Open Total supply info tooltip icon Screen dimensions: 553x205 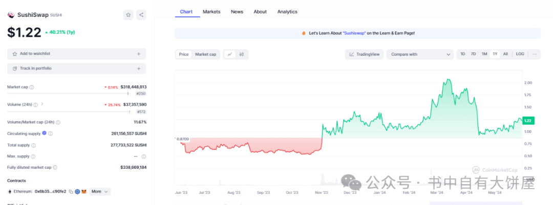(x=33, y=145)
